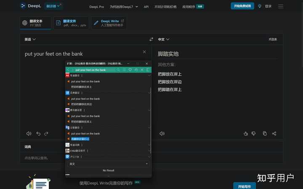Click the highlighted Google translation text
The width and height of the screenshot is (303, 189).
coord(80,139)
